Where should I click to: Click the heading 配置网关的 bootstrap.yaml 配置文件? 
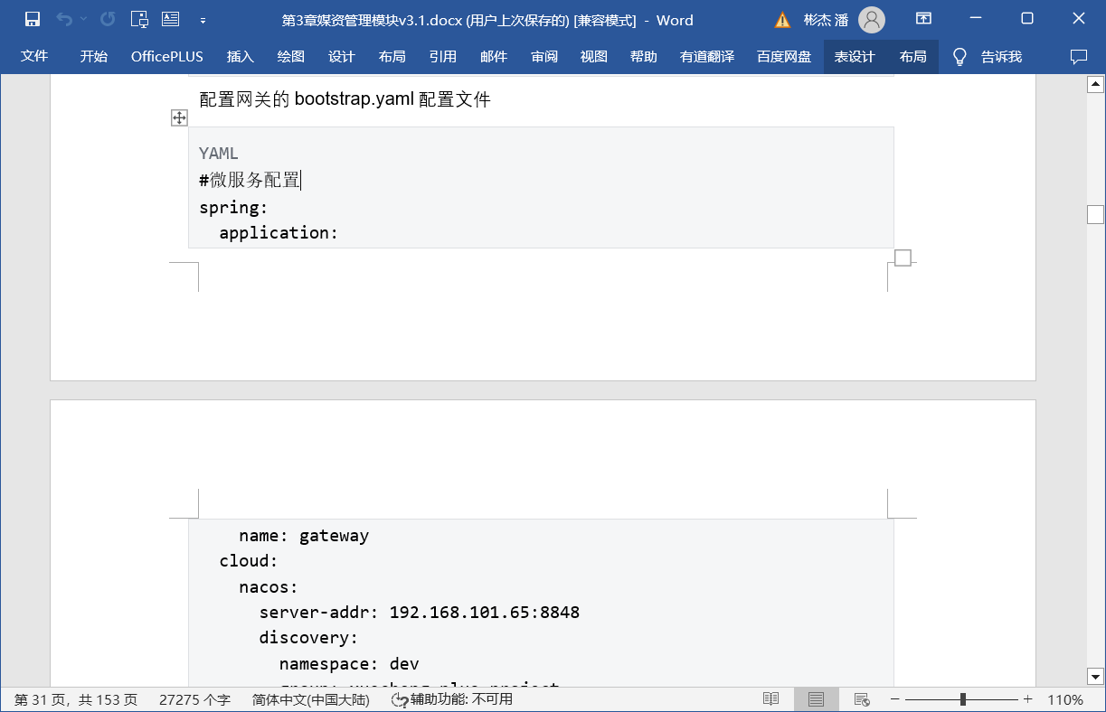[345, 99]
